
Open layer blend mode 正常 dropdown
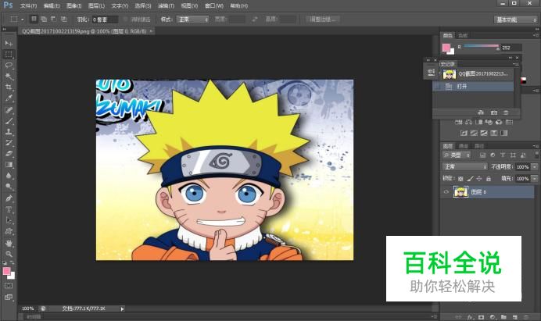(465, 167)
